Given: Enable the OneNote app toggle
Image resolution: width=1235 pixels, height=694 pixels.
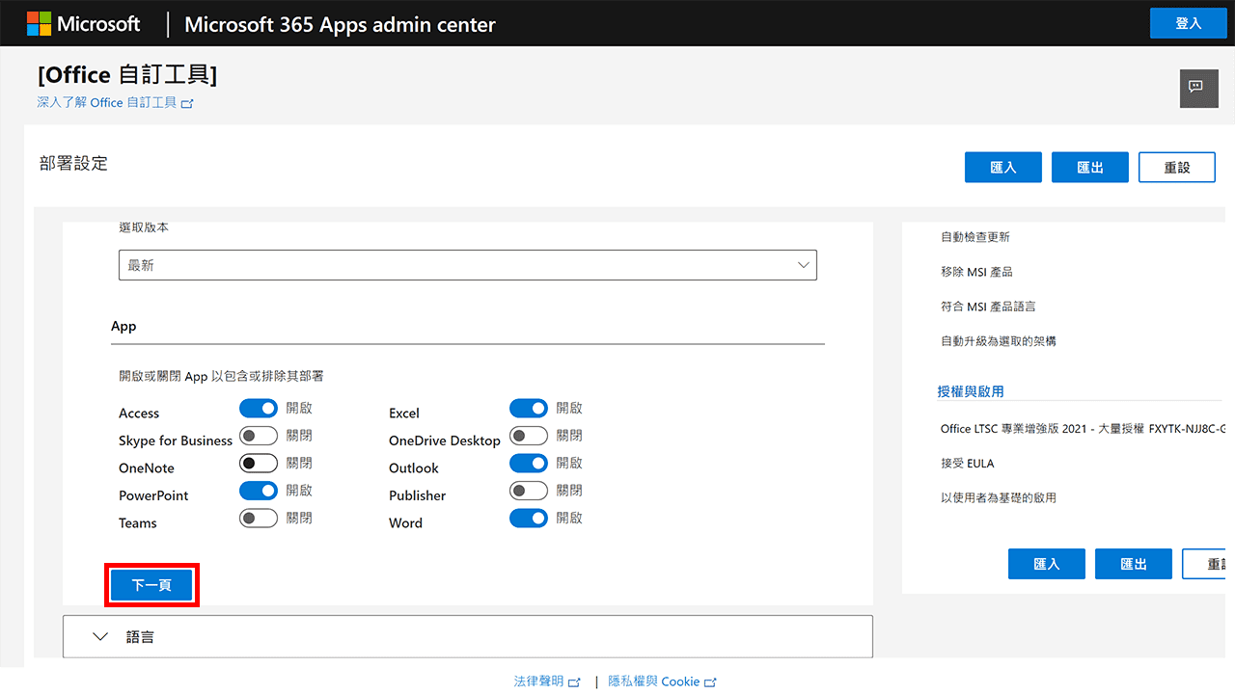Looking at the screenshot, I should click(258, 463).
